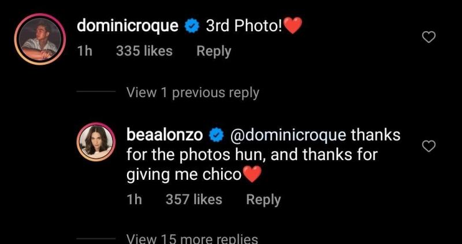Click the 1h timestamp under beaalonzo's reply
The image size is (462, 244).
click(134, 199)
